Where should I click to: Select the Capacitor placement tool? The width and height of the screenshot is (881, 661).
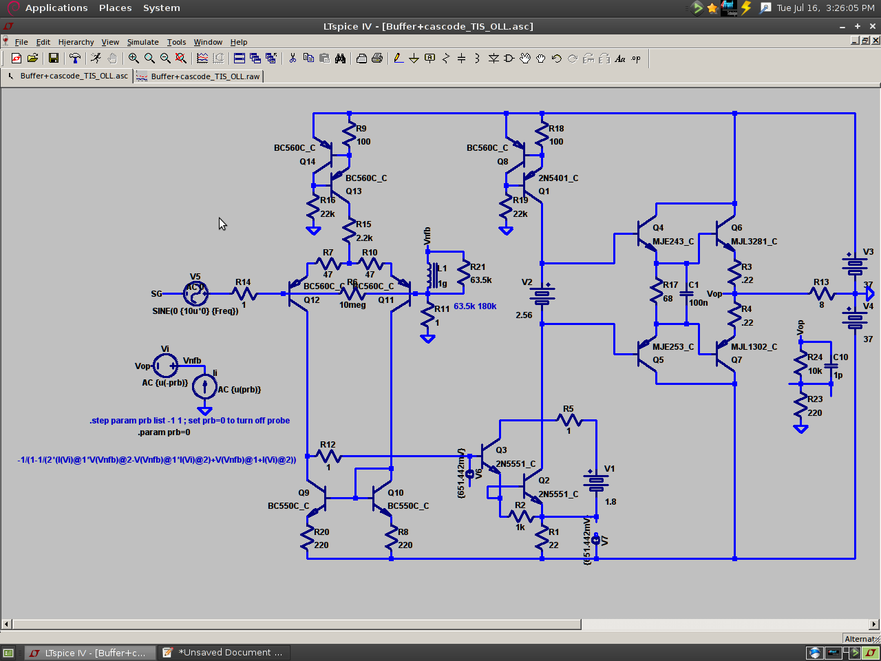point(462,59)
